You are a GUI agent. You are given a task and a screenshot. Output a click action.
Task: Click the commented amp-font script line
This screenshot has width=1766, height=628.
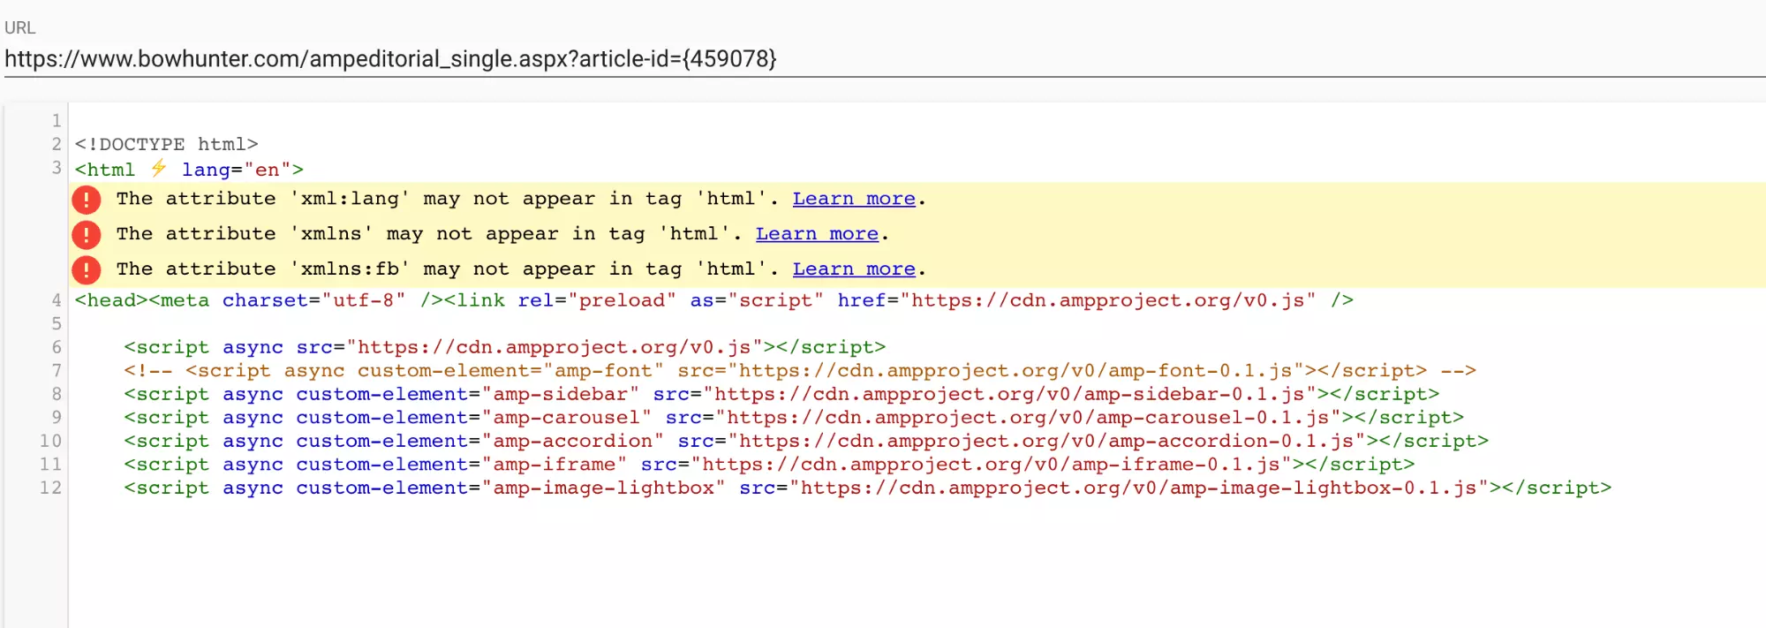(x=800, y=371)
